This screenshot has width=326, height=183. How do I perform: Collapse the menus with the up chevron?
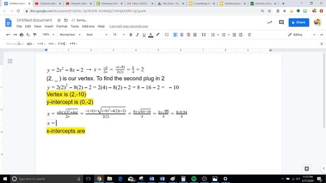[x=321, y=35]
